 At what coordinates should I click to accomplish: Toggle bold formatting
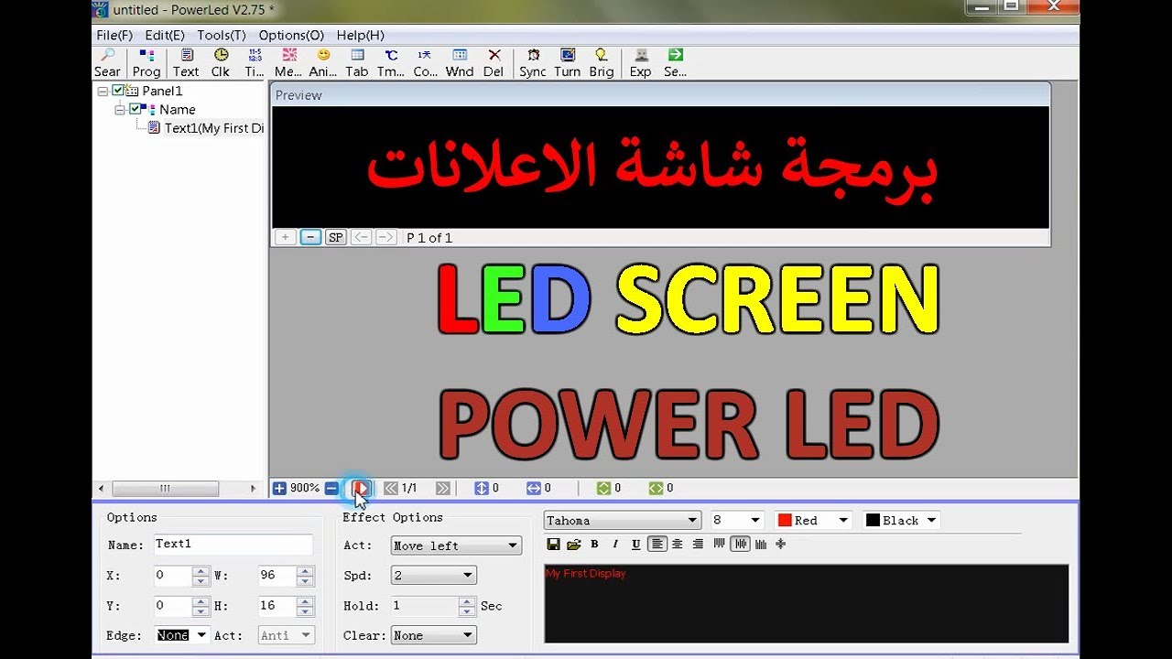tap(594, 544)
